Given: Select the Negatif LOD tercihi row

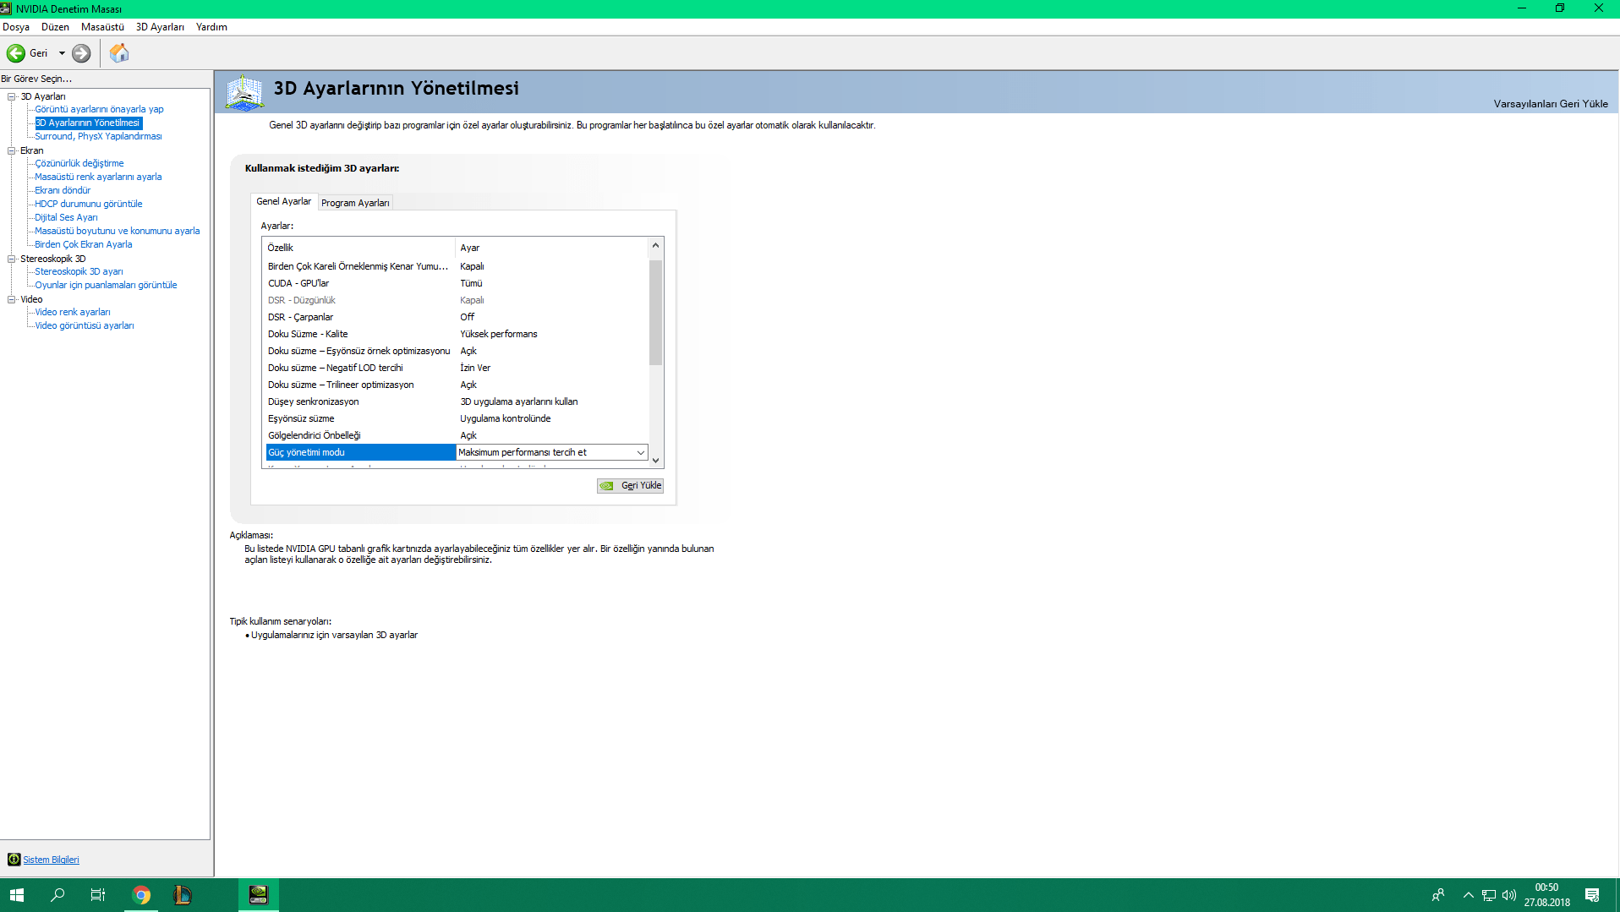Looking at the screenshot, I should click(x=457, y=368).
